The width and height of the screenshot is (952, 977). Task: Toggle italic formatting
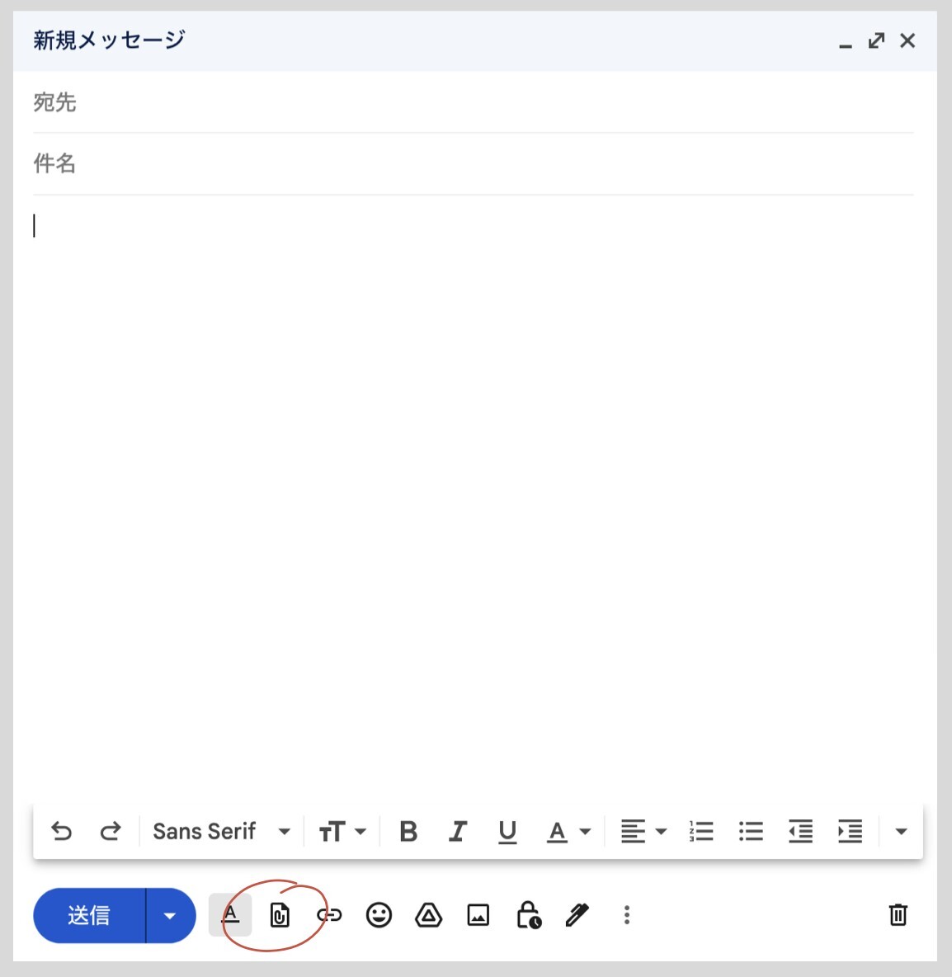(x=457, y=831)
